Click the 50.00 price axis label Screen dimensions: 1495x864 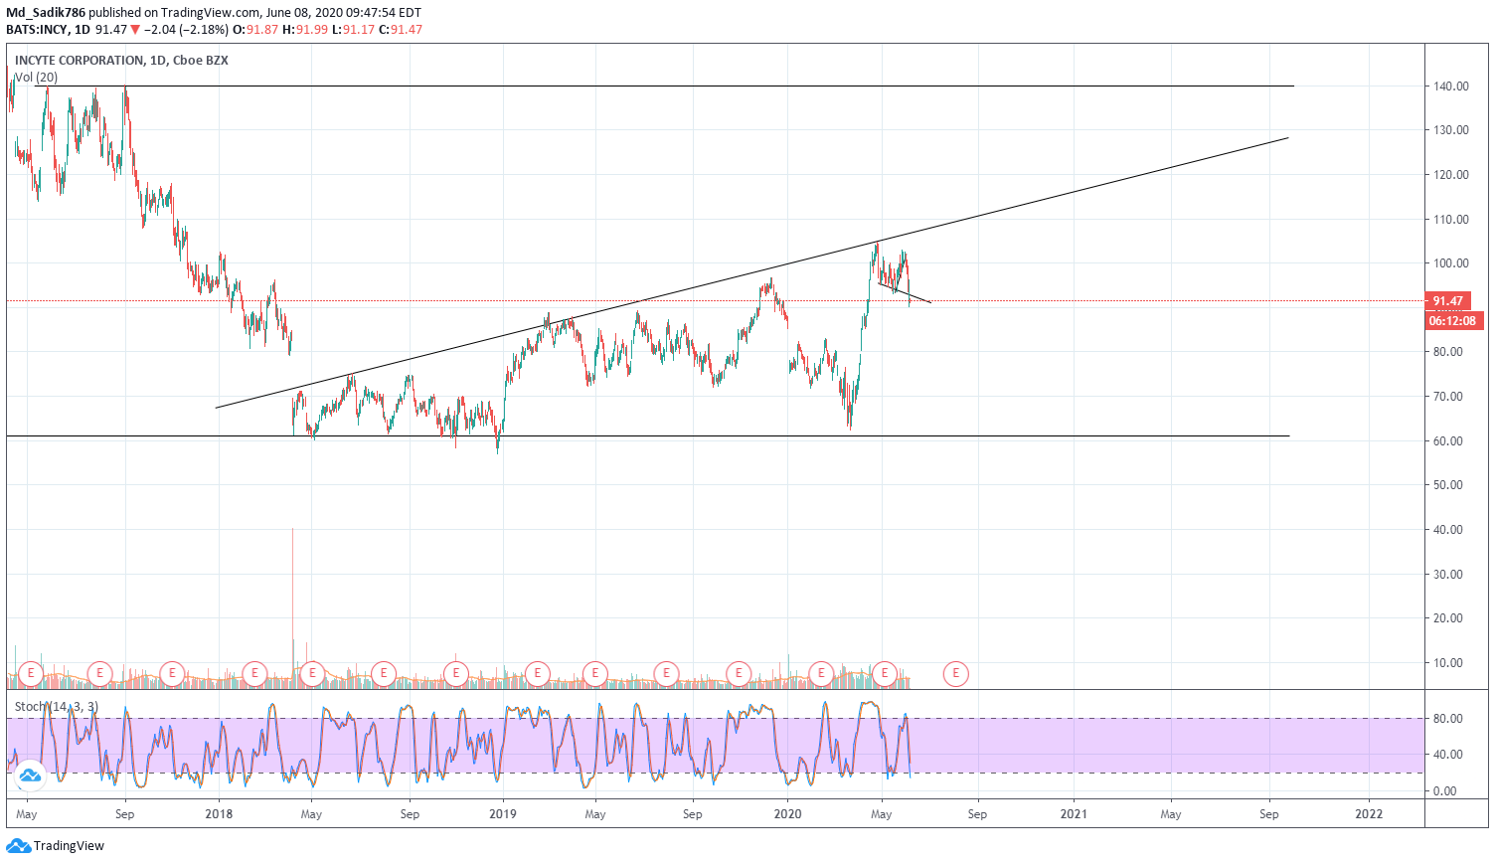pyautogui.click(x=1448, y=485)
